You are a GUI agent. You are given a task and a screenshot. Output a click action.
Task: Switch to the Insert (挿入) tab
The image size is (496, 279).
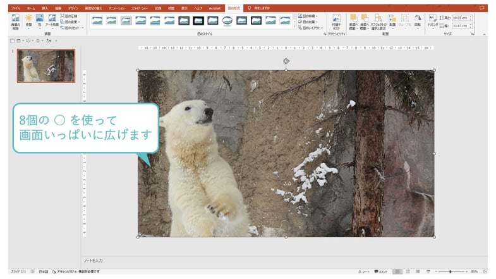pyautogui.click(x=45, y=8)
